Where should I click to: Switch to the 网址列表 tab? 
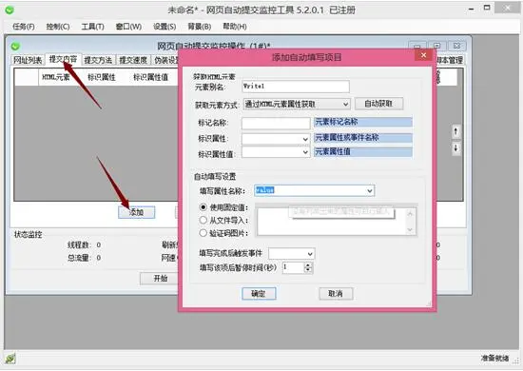point(28,60)
